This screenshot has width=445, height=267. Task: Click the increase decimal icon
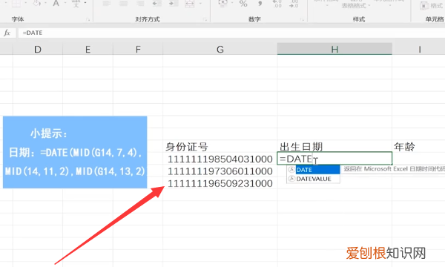277,4
